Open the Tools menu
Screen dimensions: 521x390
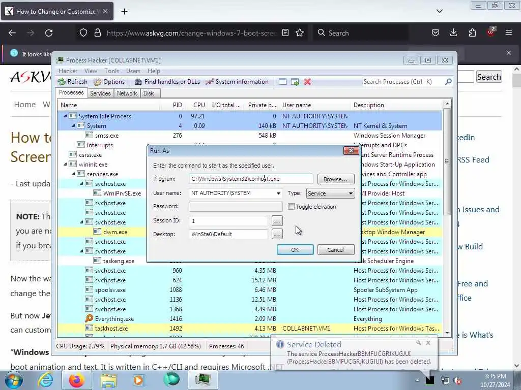click(111, 71)
